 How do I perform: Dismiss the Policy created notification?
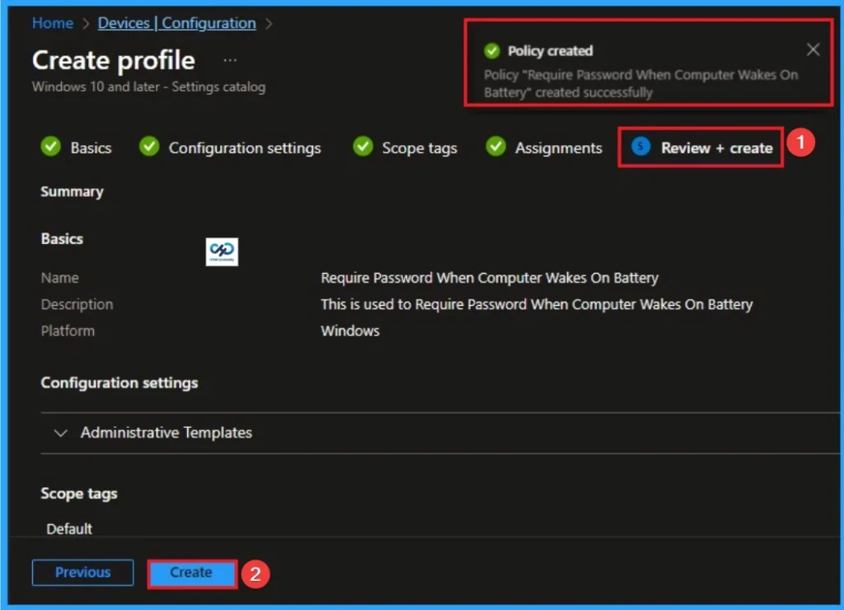(x=813, y=49)
